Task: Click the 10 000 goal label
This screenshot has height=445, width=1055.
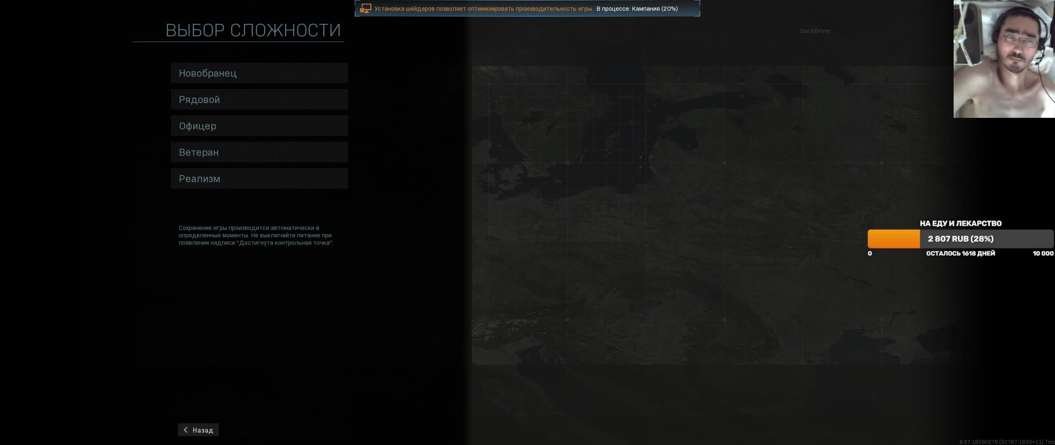Action: coord(1043,253)
